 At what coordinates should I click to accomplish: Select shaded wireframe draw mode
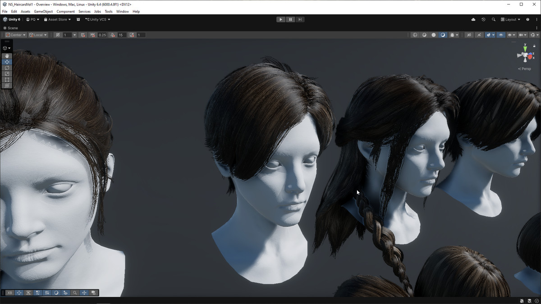click(424, 35)
